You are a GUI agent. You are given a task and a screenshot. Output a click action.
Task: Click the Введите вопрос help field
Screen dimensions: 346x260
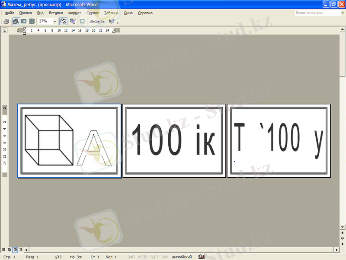pos(314,13)
